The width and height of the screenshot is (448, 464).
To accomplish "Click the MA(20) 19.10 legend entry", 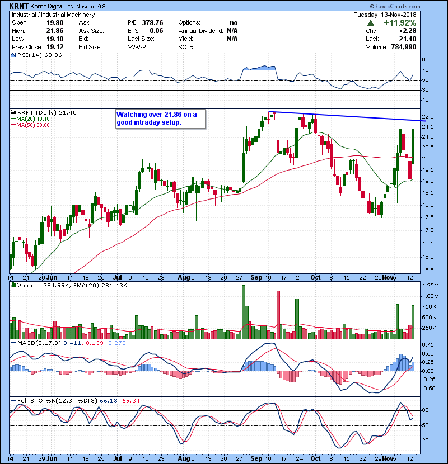I will click(x=30, y=119).
